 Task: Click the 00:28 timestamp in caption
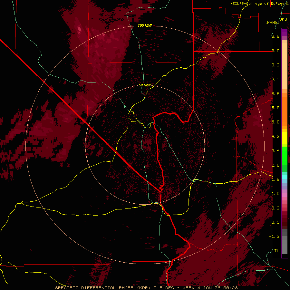(231, 288)
